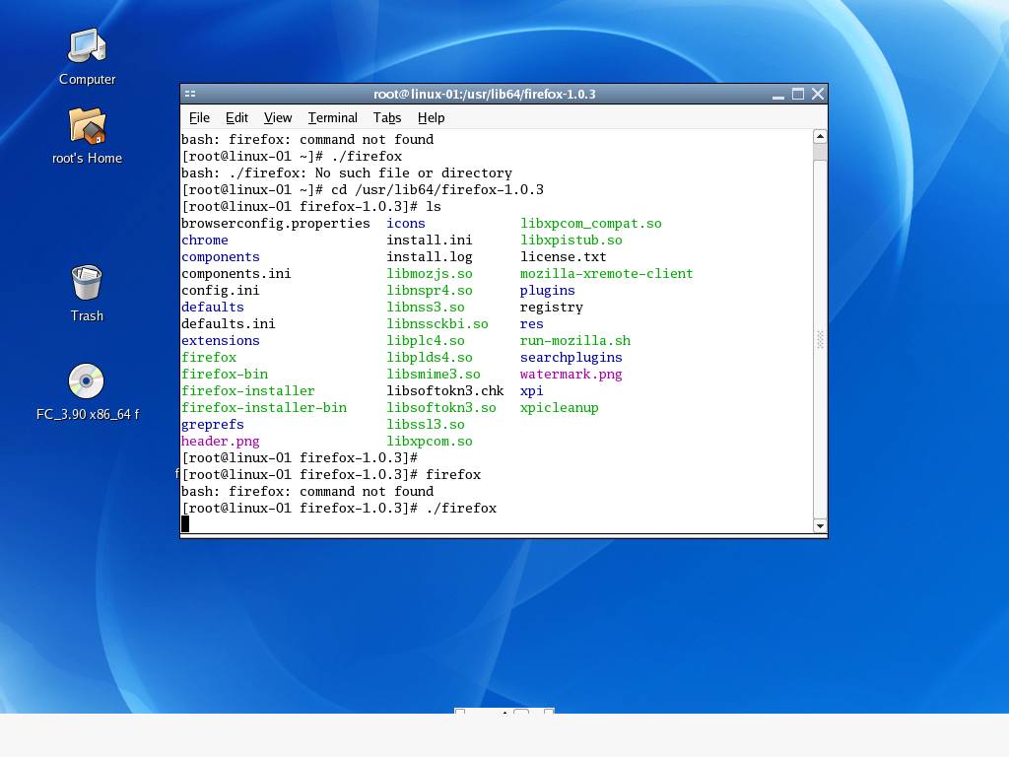The width and height of the screenshot is (1009, 757).
Task: Open the Help menu of the terminal
Action: tap(431, 117)
